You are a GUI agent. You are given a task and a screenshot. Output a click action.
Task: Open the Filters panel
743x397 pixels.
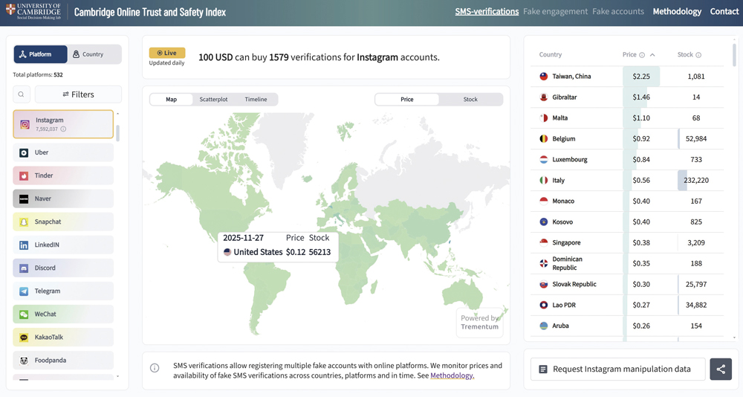(x=78, y=94)
